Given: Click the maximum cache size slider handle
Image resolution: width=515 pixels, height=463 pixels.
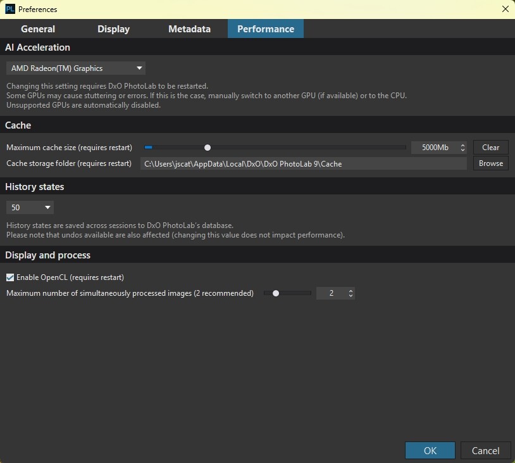Looking at the screenshot, I should pos(208,148).
